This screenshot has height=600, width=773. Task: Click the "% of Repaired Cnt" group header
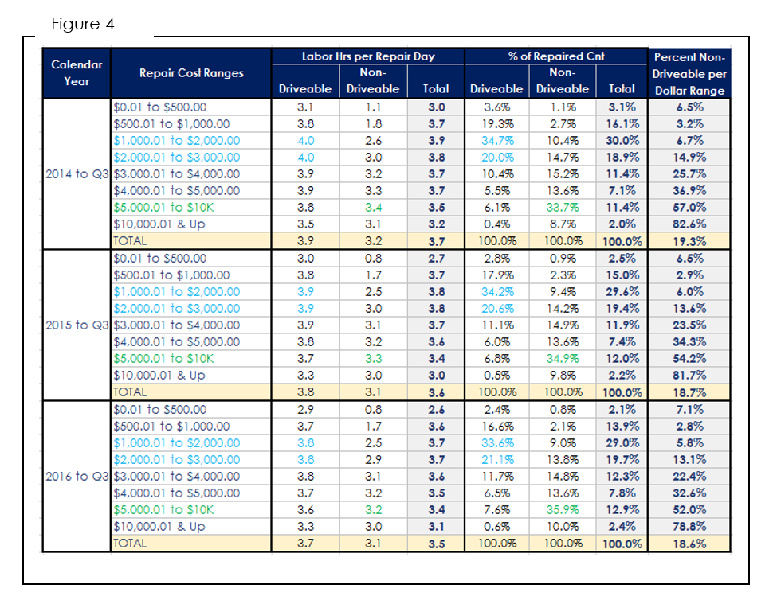pos(556,56)
